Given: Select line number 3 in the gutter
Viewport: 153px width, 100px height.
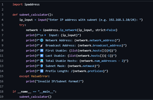Looking at the screenshot, I should click(x=3, y=15).
